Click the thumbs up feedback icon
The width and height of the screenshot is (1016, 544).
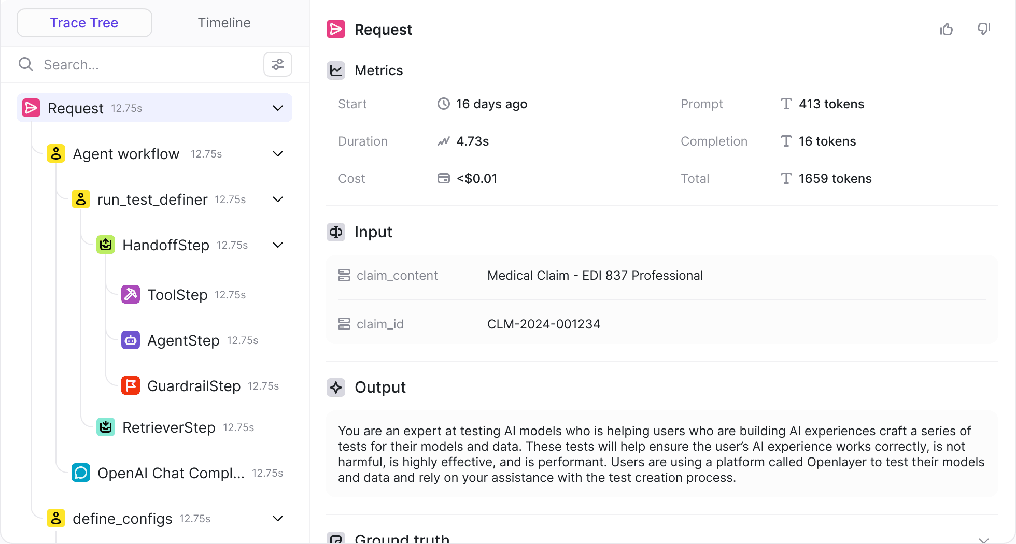tap(947, 30)
